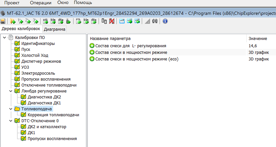Select Коррекция топливоподачи tree item

pyautogui.click(x=53, y=115)
